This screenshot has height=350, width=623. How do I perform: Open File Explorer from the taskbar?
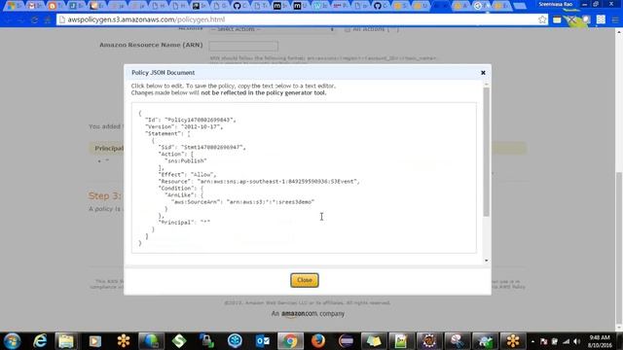pos(67,341)
